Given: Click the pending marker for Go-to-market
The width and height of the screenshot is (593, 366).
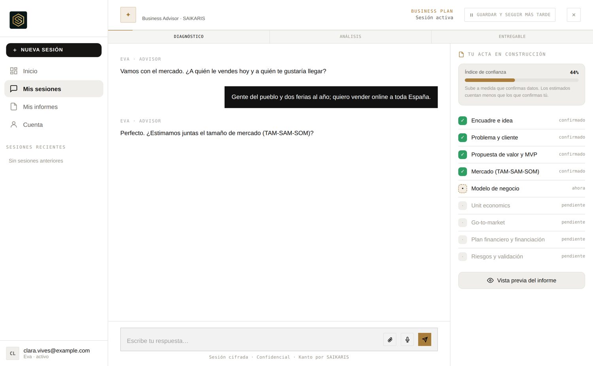Looking at the screenshot, I should point(463,223).
